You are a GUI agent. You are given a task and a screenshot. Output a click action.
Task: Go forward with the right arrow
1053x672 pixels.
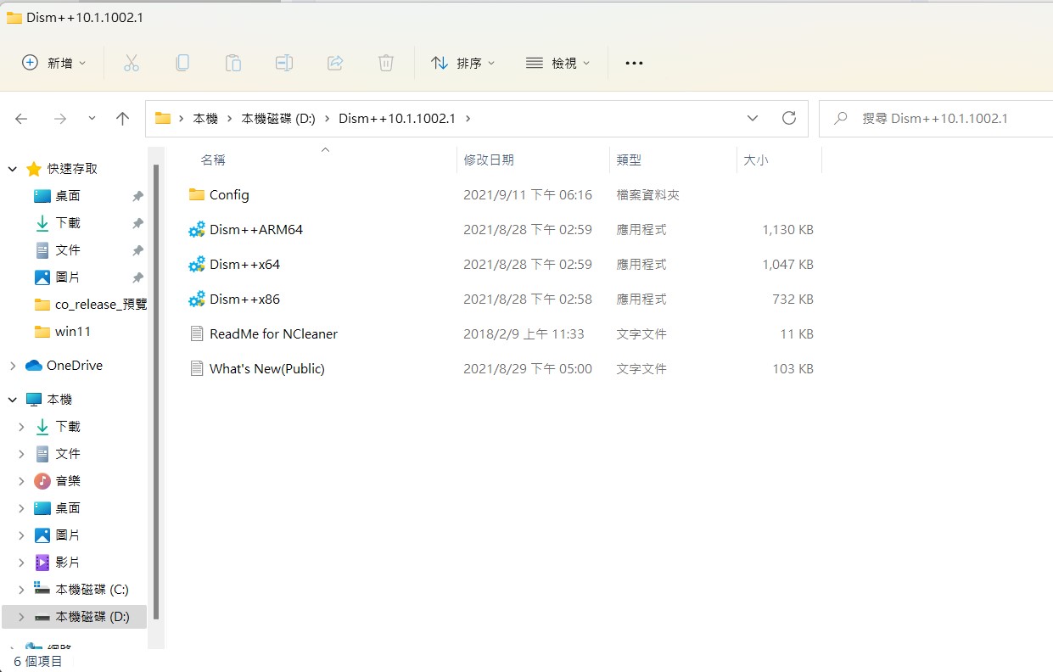pyautogui.click(x=59, y=119)
